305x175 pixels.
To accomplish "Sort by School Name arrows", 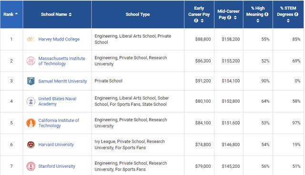I will [x=70, y=14].
